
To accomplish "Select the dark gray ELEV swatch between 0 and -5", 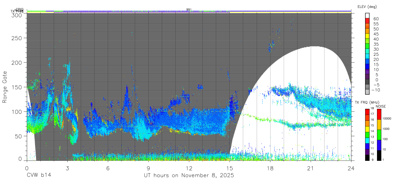I will [x=367, y=82].
